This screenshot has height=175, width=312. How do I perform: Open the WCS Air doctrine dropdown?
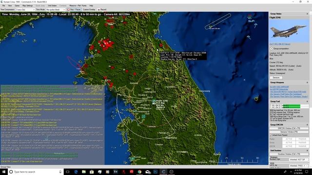[x=299, y=165]
